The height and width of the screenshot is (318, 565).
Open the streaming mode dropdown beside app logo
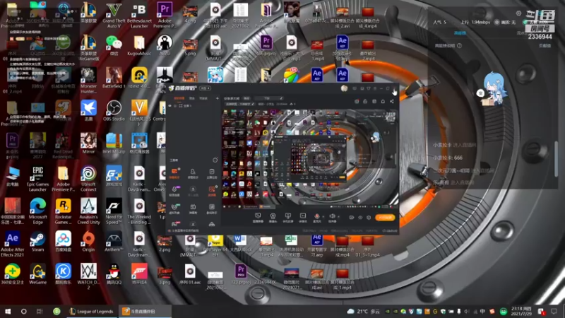tap(205, 88)
